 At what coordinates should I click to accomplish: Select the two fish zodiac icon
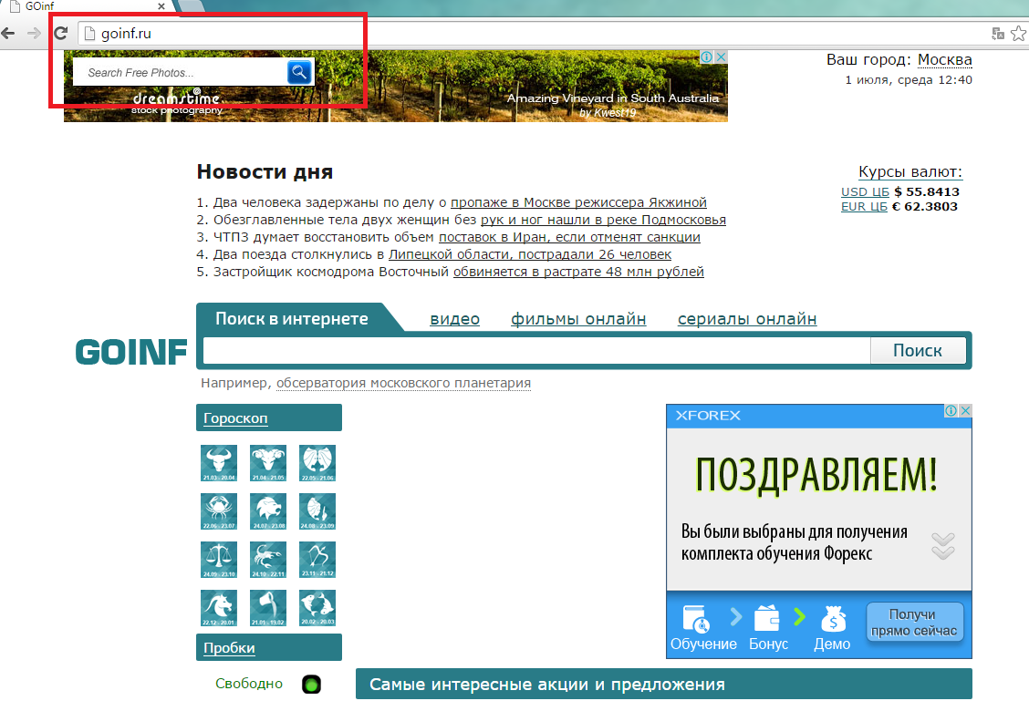(x=317, y=608)
